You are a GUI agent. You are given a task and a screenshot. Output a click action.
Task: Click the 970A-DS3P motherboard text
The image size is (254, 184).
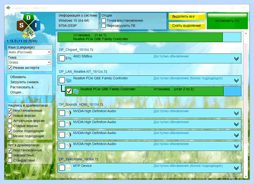(x=68, y=25)
